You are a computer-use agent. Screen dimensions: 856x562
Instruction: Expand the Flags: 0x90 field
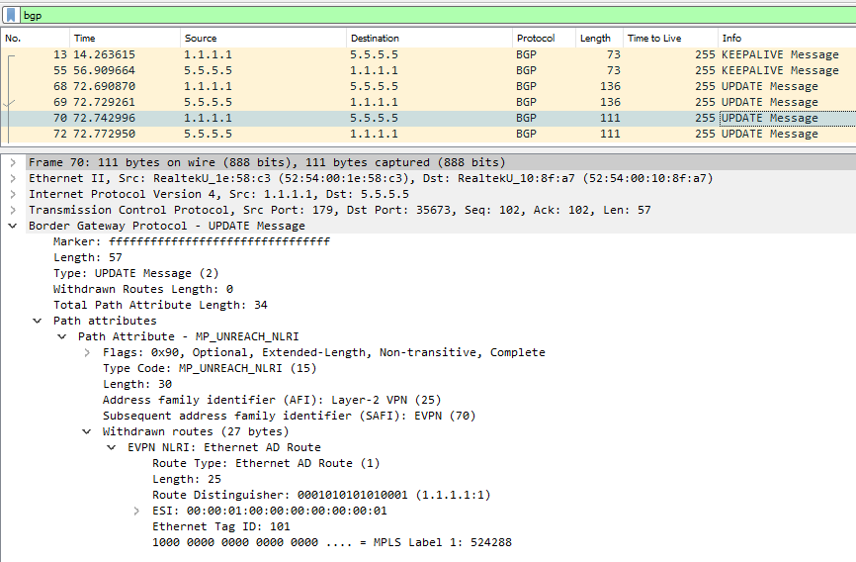tap(87, 352)
